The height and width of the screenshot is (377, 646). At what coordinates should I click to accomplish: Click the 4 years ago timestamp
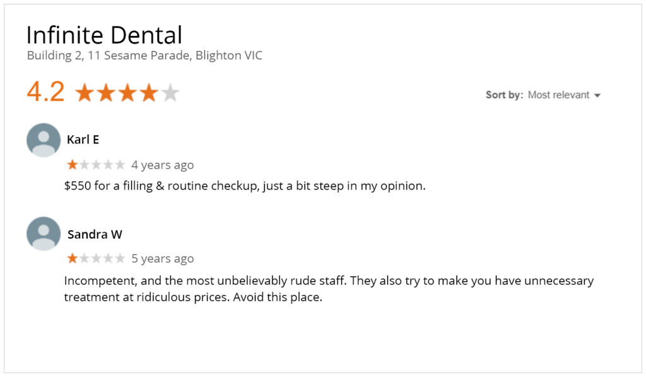tap(162, 165)
